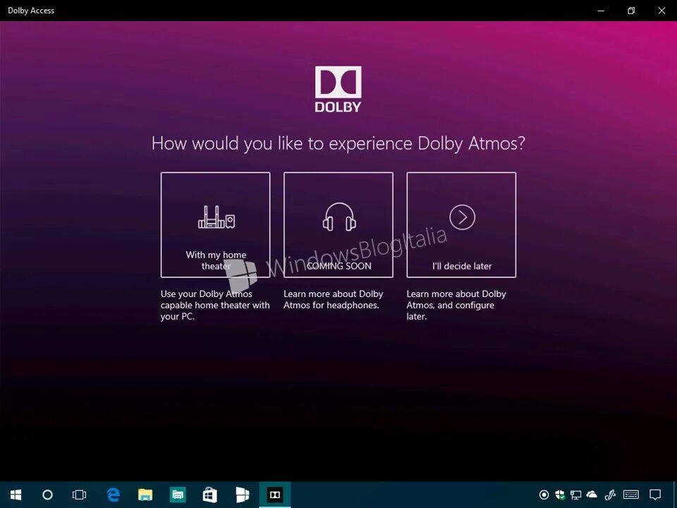Click the circled arrow icon to decide later
Viewport: 677px width, 508px height.
point(462,217)
